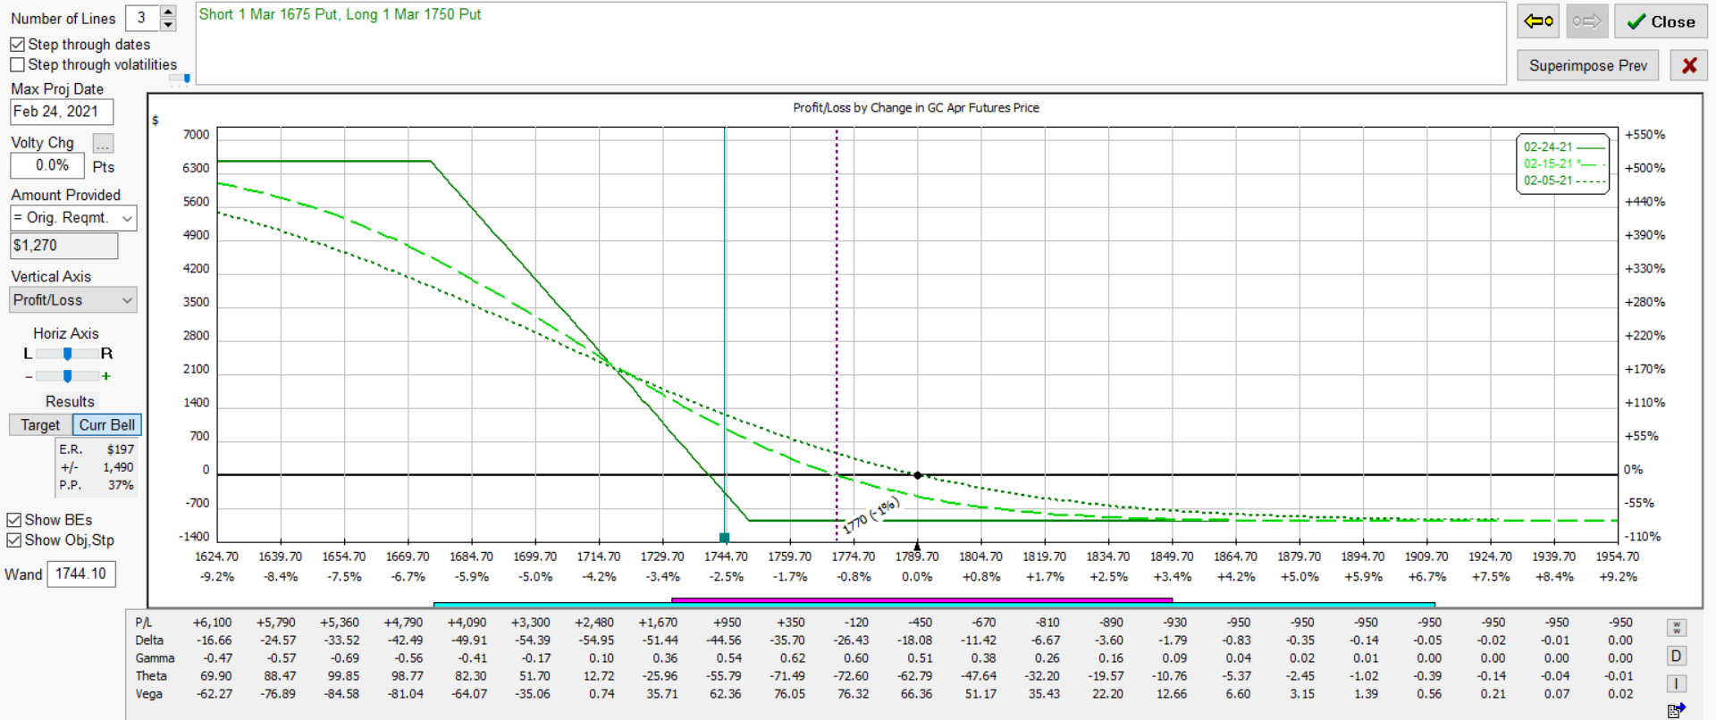Click the +550% right axis label
The image size is (1716, 720).
[x=1644, y=135]
